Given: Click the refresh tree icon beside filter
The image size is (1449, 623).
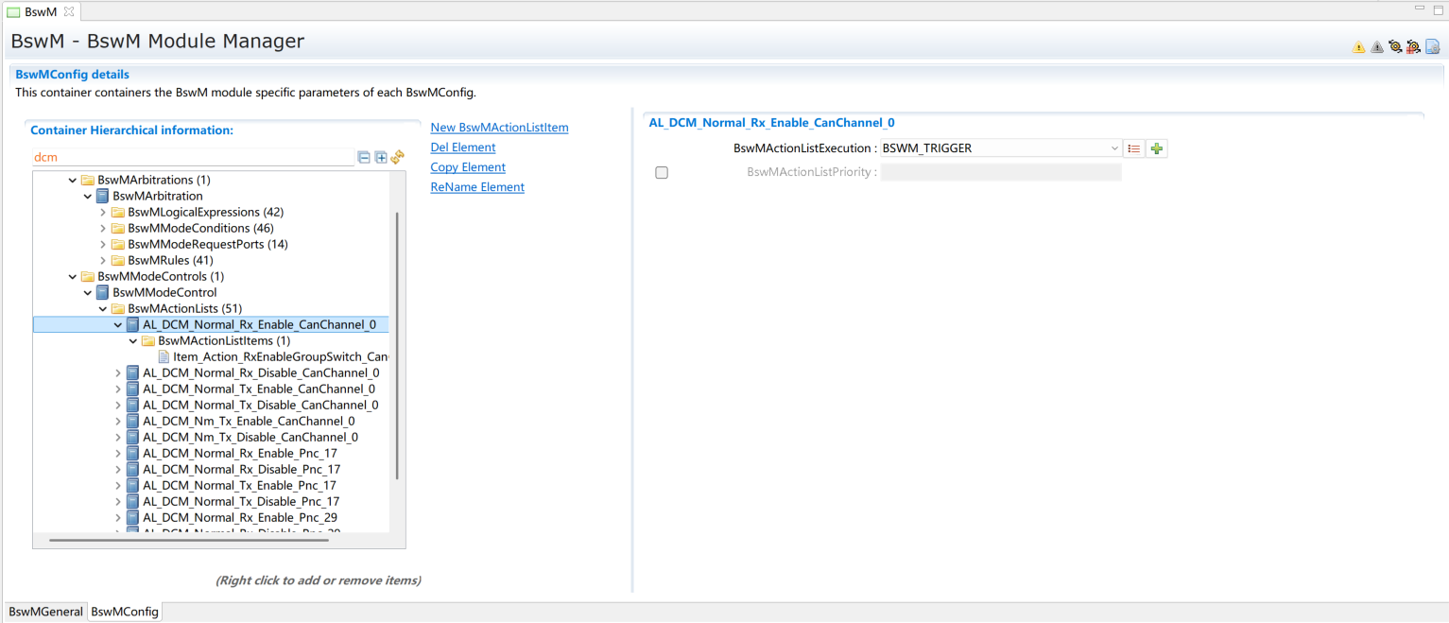Looking at the screenshot, I should 398,157.
